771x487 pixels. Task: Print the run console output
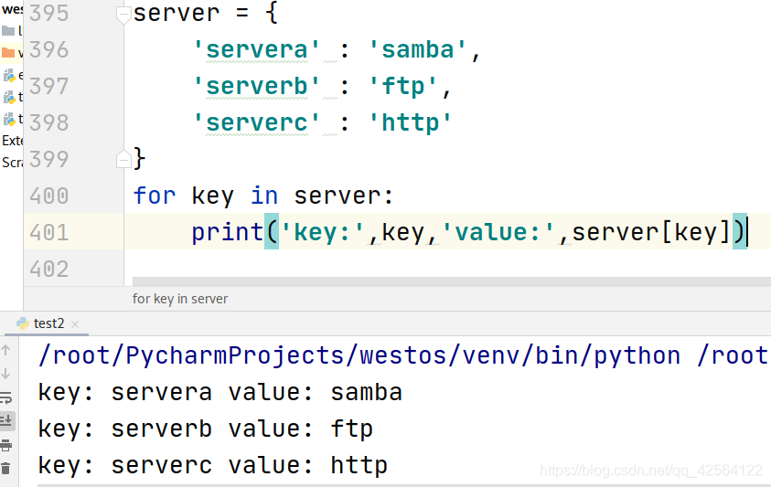[x=5, y=445]
